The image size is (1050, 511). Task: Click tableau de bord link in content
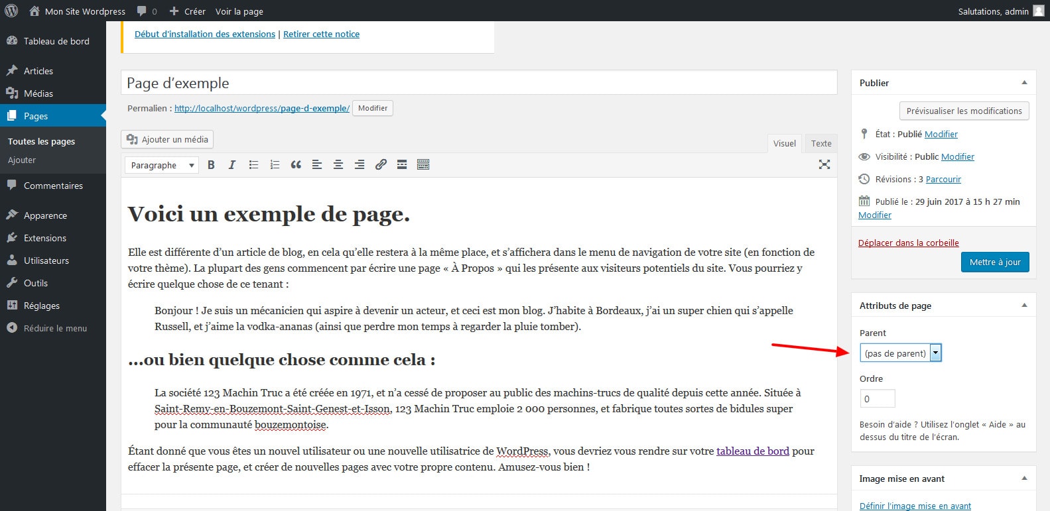(753, 451)
